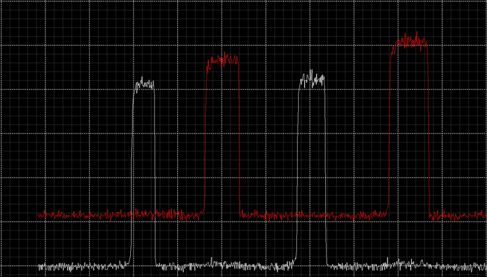The width and height of the screenshot is (487, 277).
Task: Select the red baseline after the tallest red pulse
Action: [458, 215]
